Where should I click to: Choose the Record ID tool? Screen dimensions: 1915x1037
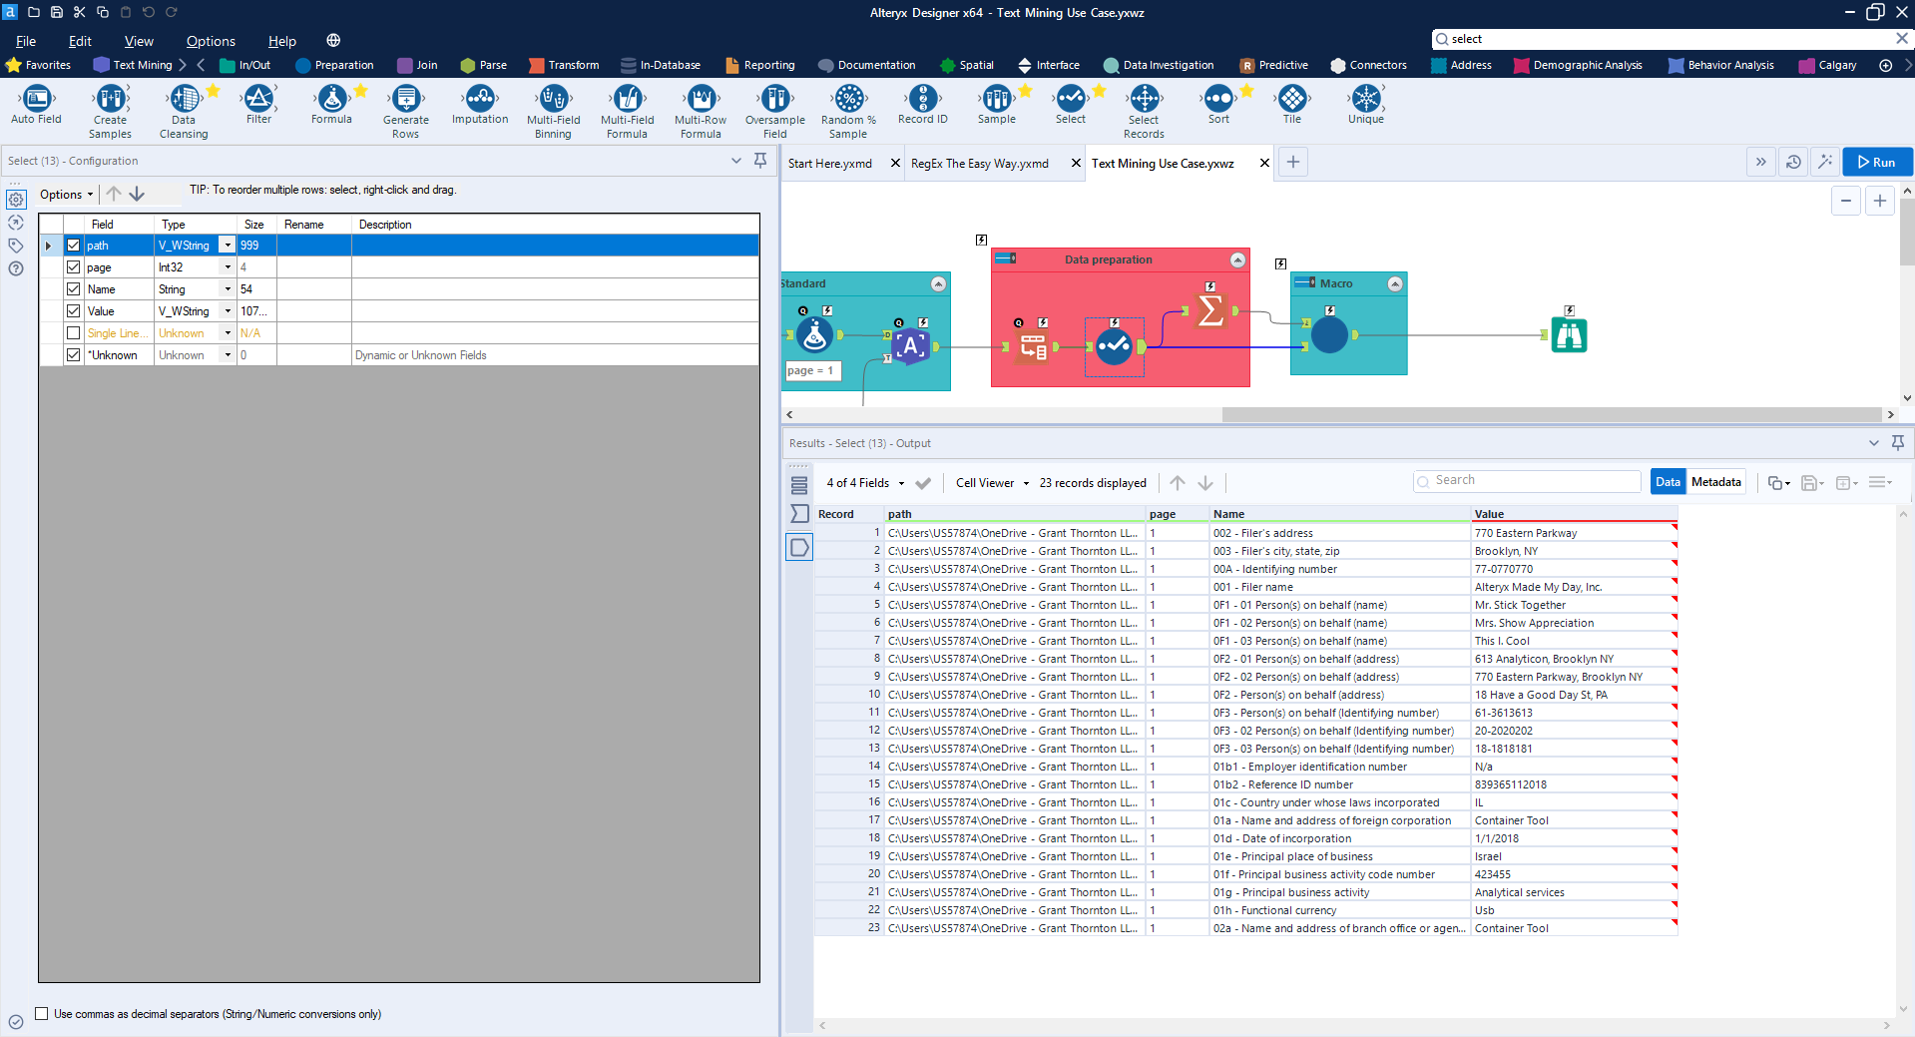pyautogui.click(x=921, y=101)
